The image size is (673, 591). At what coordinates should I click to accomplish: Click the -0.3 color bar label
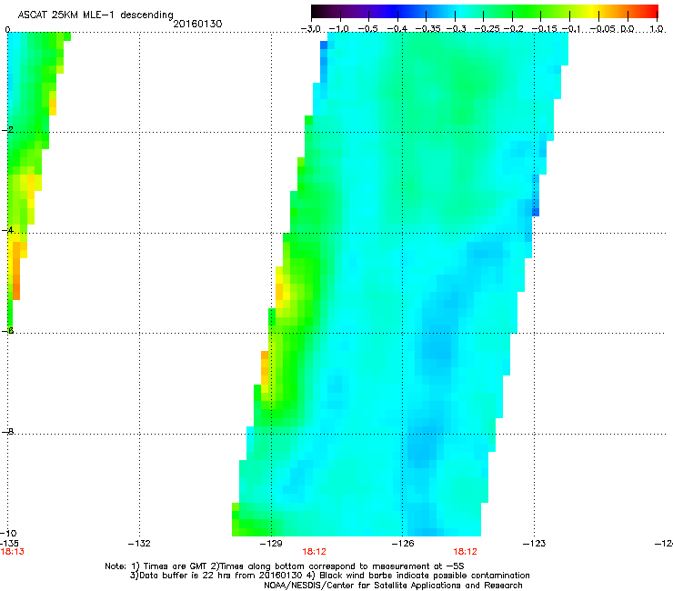[x=457, y=29]
